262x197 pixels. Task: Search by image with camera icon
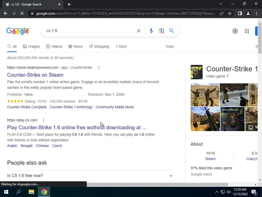coord(161,31)
